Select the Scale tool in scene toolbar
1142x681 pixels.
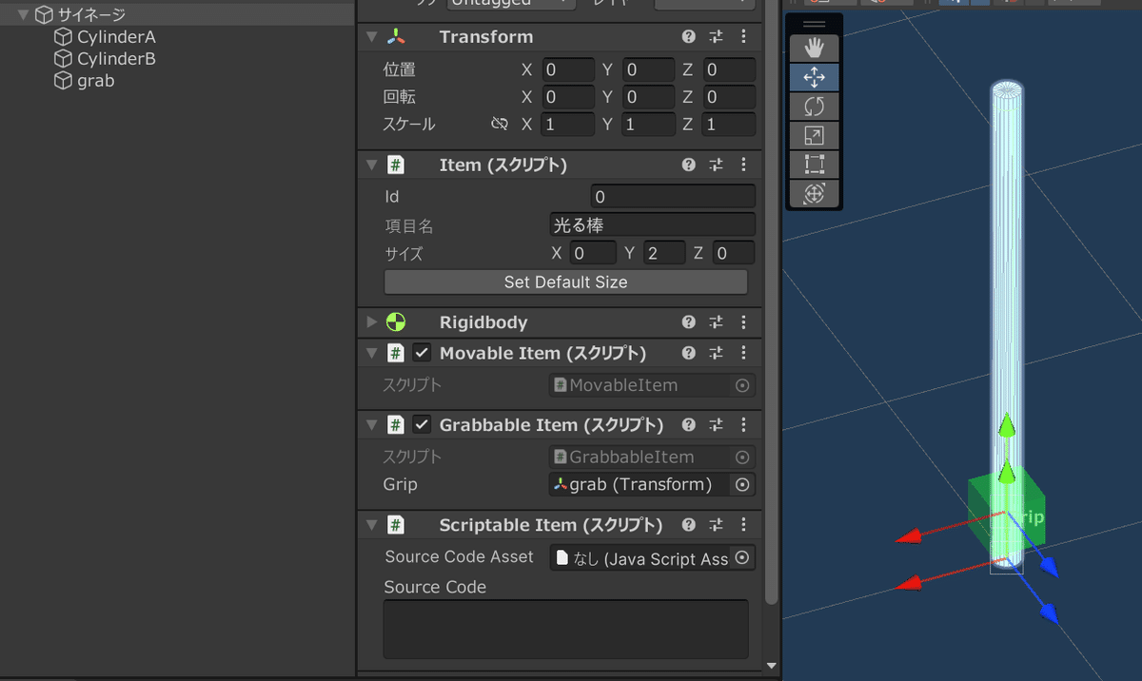click(815, 135)
